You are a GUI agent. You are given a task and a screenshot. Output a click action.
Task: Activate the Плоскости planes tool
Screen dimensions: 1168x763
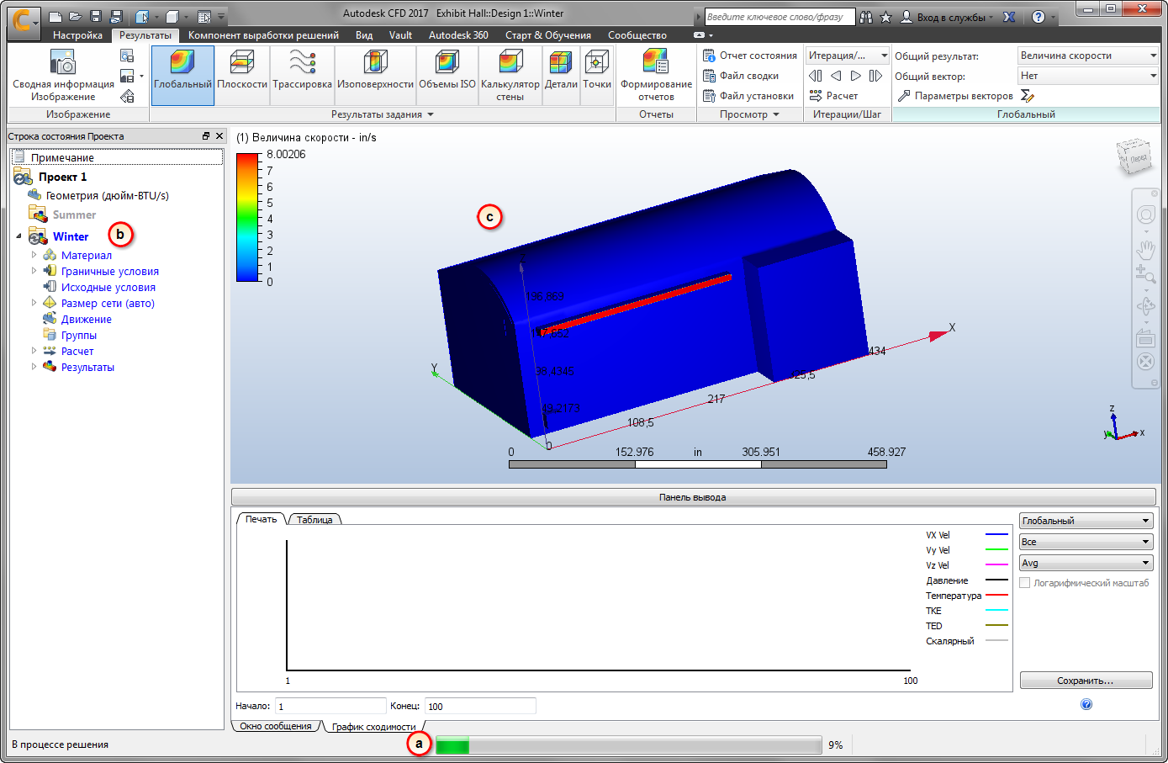point(242,74)
